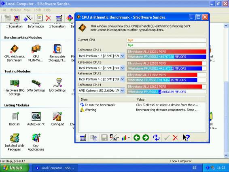This screenshot has height=172, width=229.
Task: Expand the Reference CPU 1 dropdown
Action: [122, 56]
